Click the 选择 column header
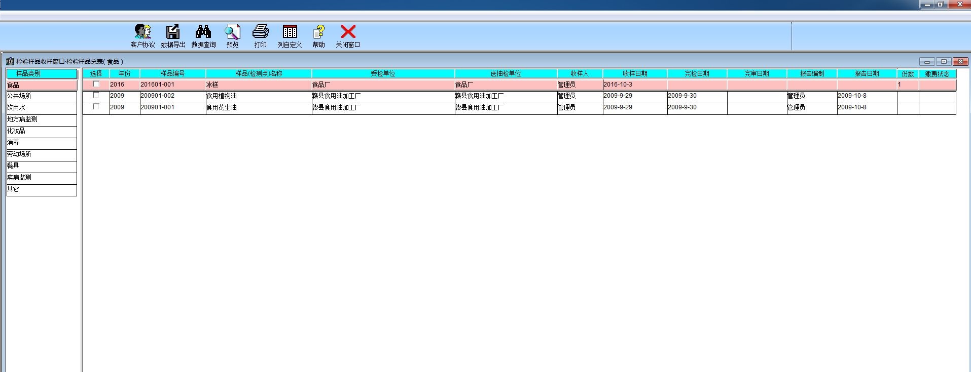The width and height of the screenshot is (971, 372). [96, 73]
